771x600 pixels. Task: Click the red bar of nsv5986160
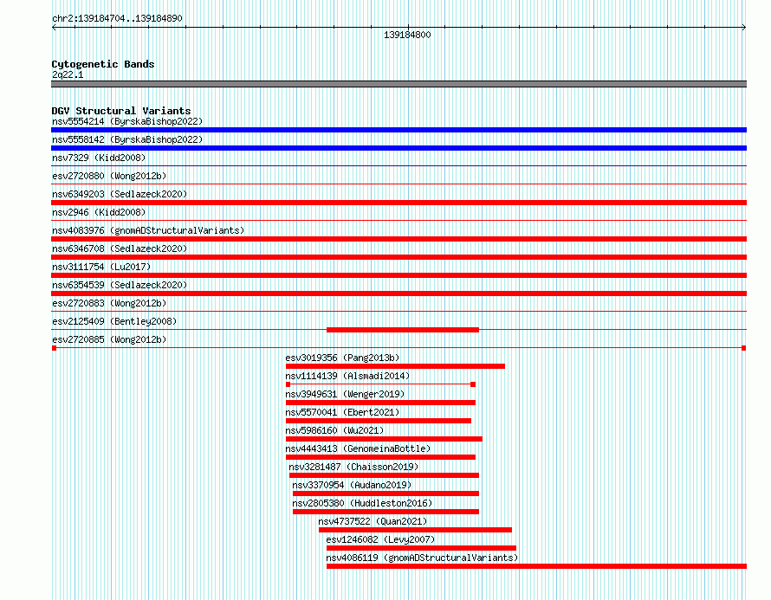click(384, 439)
